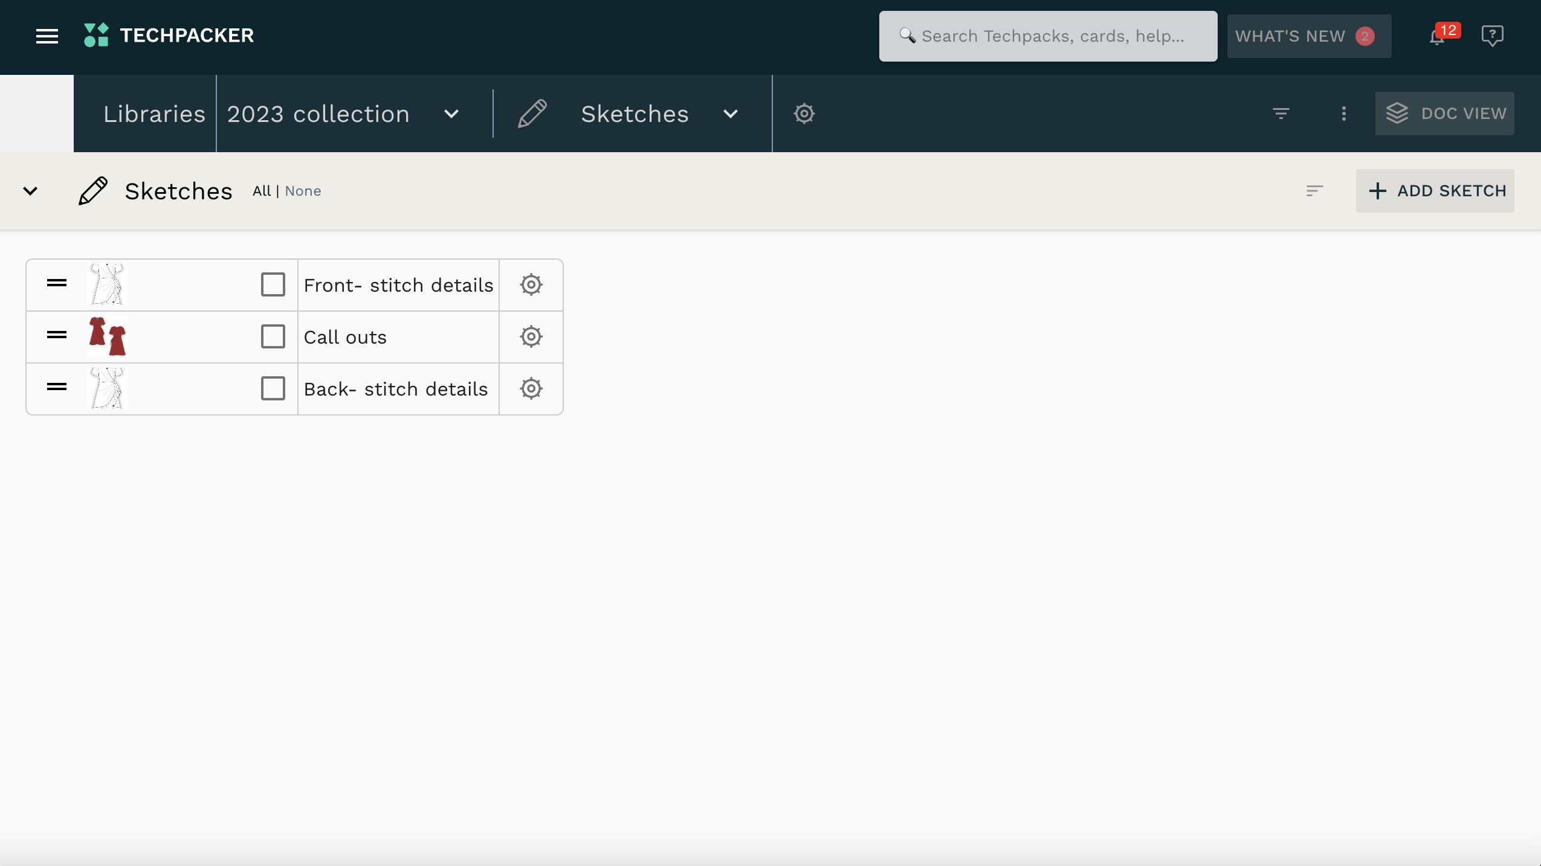
Task: Open the 2023 collection dropdown
Action: (x=451, y=114)
